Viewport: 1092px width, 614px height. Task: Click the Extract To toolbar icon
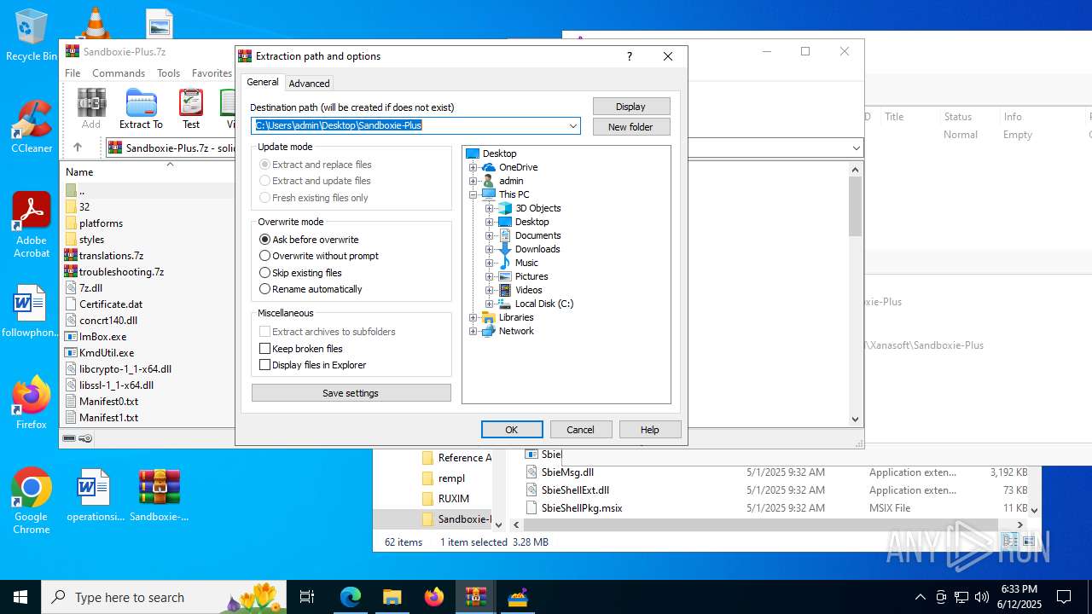[141, 109]
